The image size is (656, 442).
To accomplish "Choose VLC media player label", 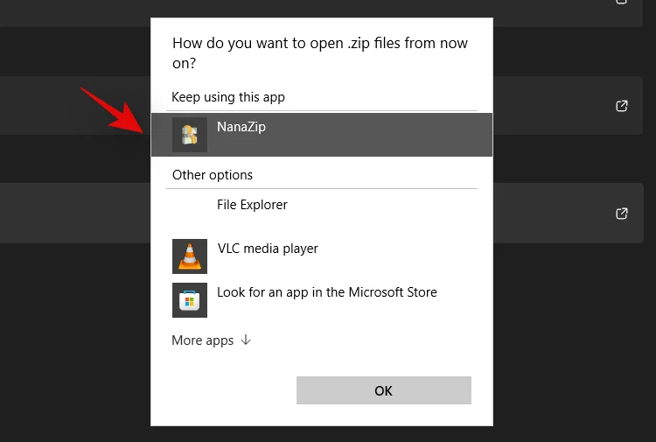I will tap(268, 249).
